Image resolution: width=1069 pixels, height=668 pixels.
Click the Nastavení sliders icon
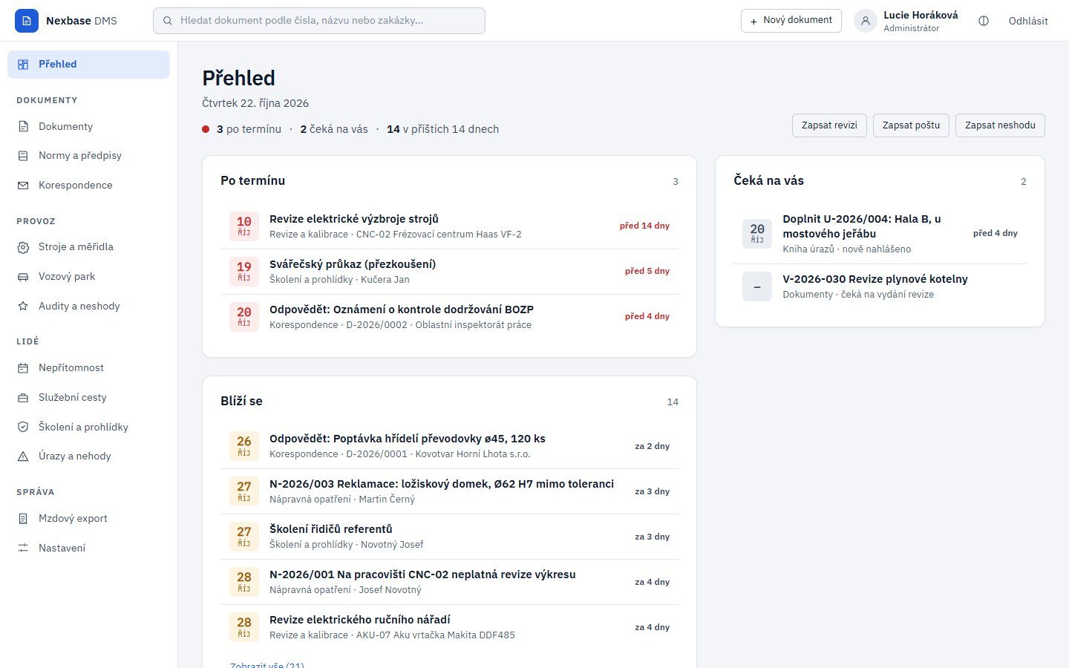pos(23,549)
